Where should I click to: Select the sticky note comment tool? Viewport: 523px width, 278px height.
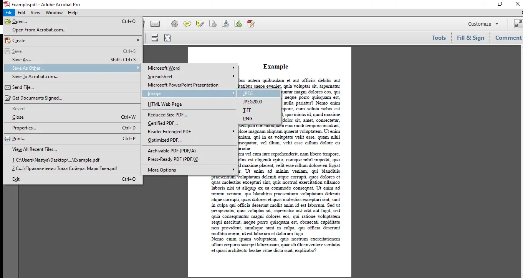[187, 24]
